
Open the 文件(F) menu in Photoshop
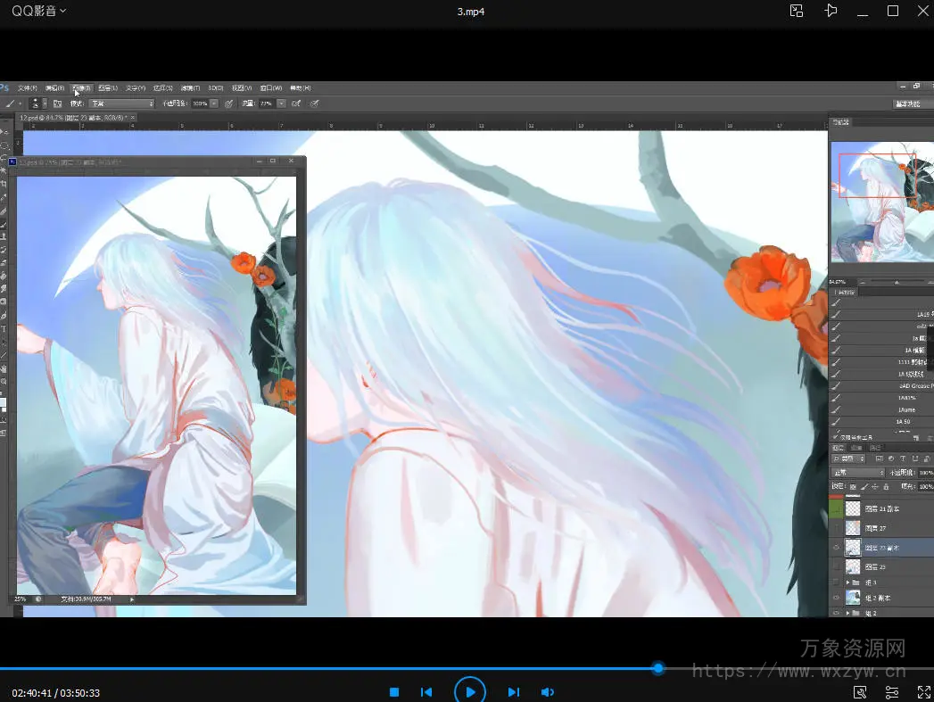[28, 88]
